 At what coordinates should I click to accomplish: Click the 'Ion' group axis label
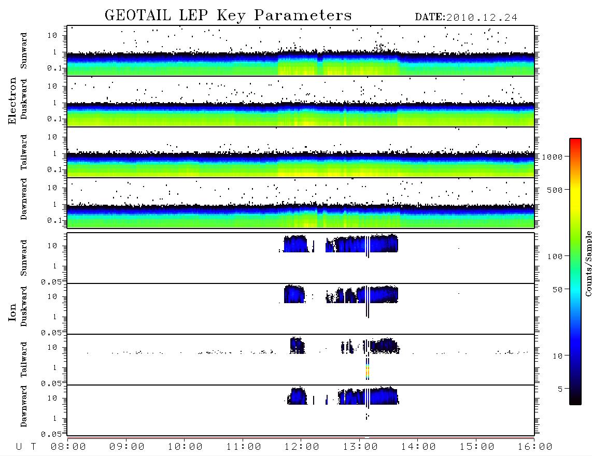(x=12, y=312)
